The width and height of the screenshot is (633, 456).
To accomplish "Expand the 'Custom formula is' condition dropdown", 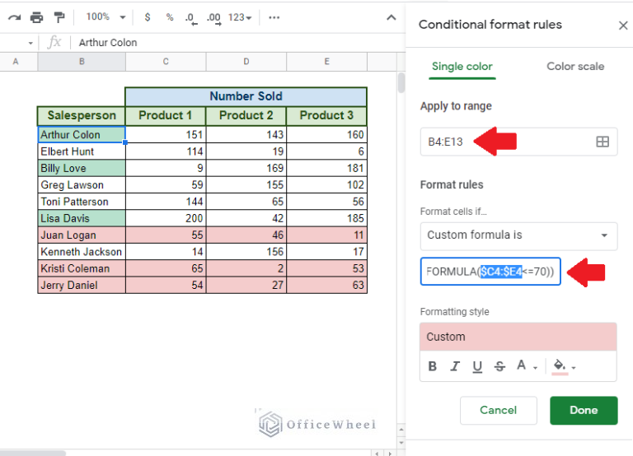I will [518, 235].
